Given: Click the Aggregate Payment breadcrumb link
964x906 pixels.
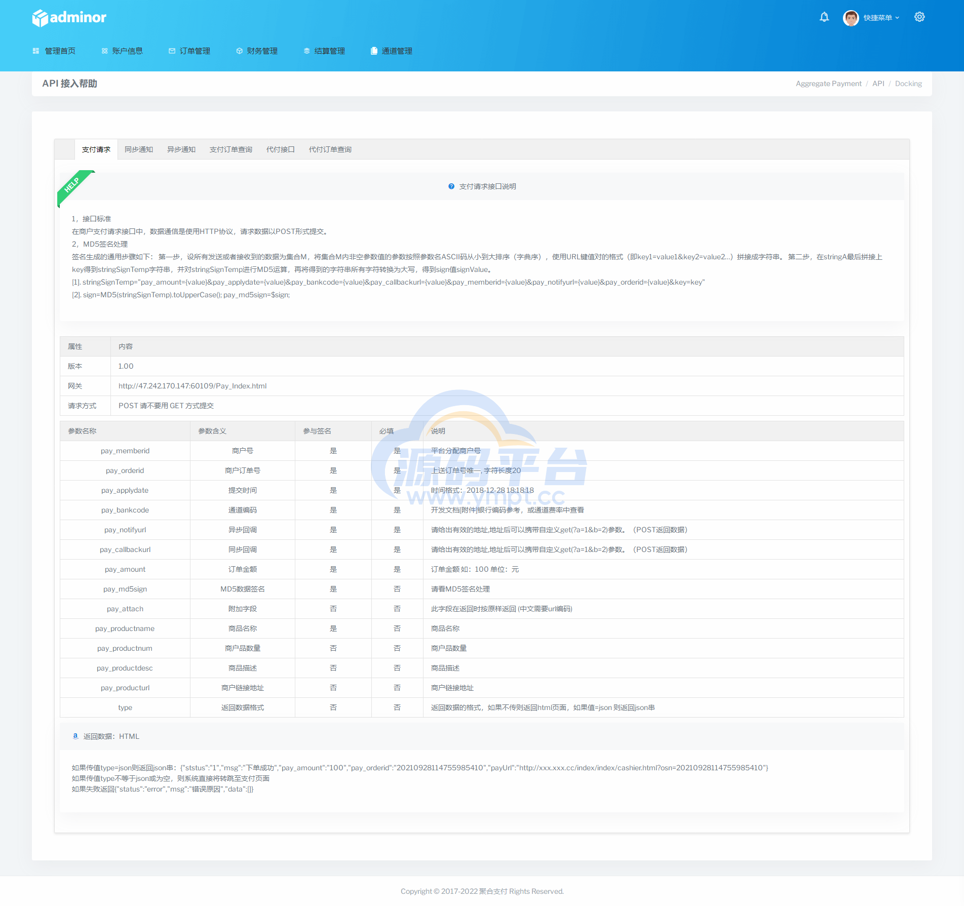Looking at the screenshot, I should [x=829, y=84].
